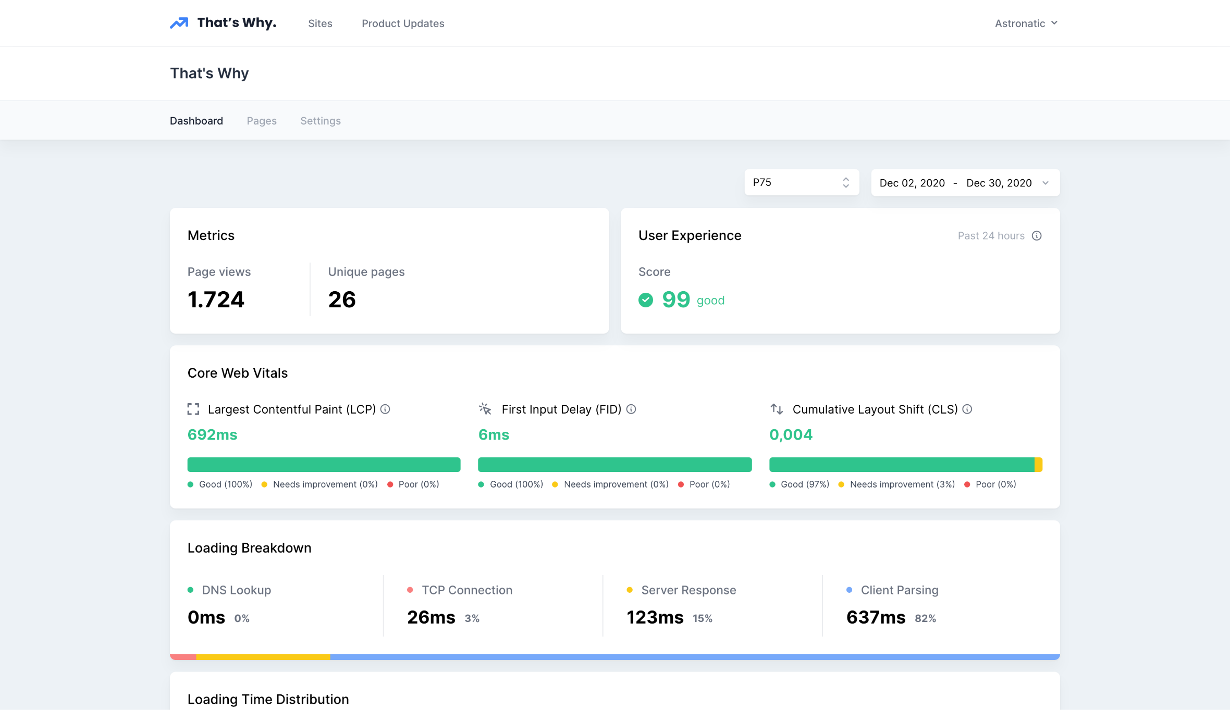This screenshot has width=1230, height=710.
Task: Open the Astronatic account dropdown
Action: click(x=1026, y=23)
